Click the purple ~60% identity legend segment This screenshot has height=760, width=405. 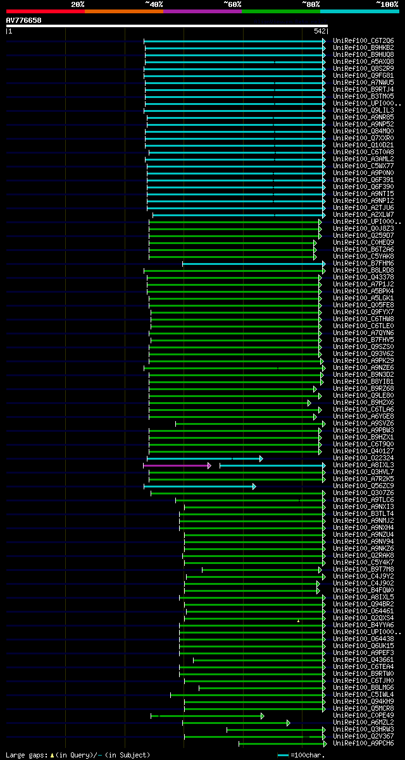[x=202, y=11]
